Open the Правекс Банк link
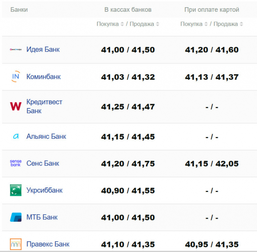257x252 pixels. click(x=48, y=244)
